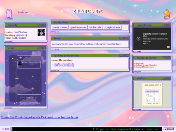
Task: Close the identity window
Action: click(x=44, y=25)
